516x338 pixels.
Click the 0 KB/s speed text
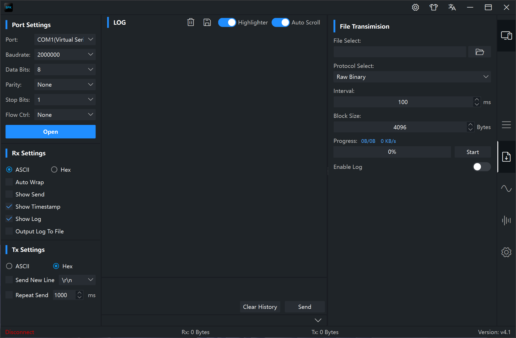pyautogui.click(x=388, y=141)
